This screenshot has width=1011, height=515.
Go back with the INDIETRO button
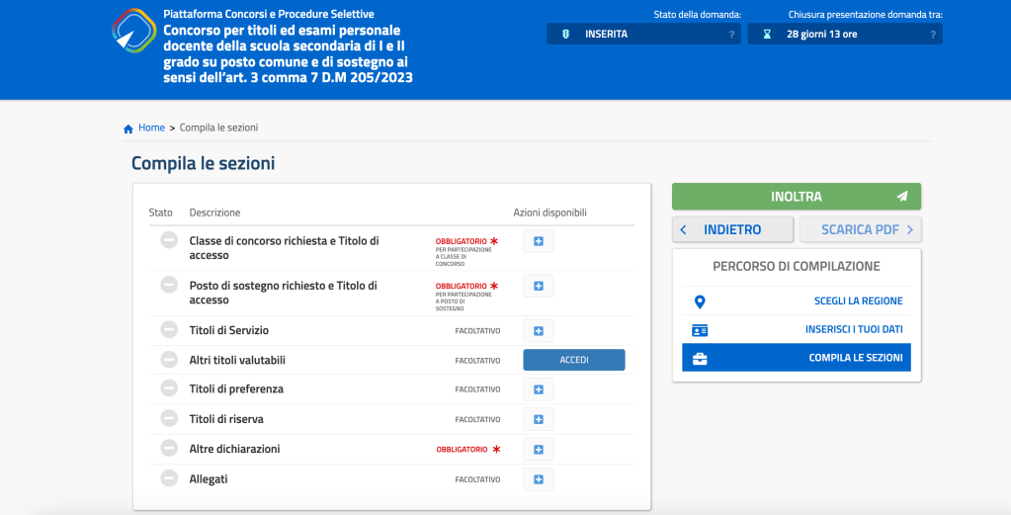732,229
